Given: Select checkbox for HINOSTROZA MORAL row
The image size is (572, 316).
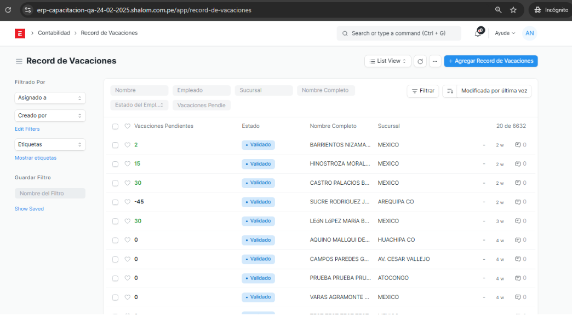Looking at the screenshot, I should tap(115, 164).
